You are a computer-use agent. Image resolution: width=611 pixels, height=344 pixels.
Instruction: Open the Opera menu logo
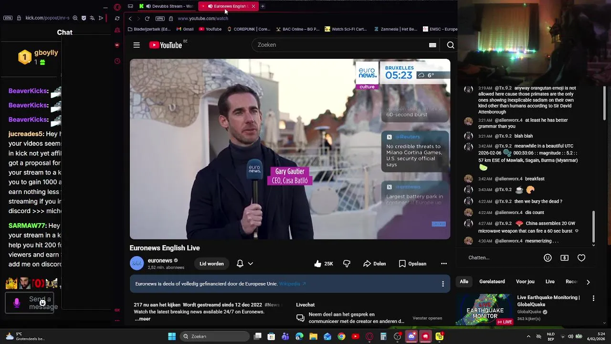[x=117, y=7]
